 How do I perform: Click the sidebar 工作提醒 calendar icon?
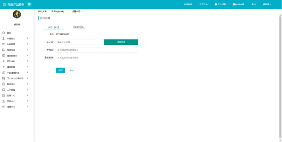coord(3,90)
